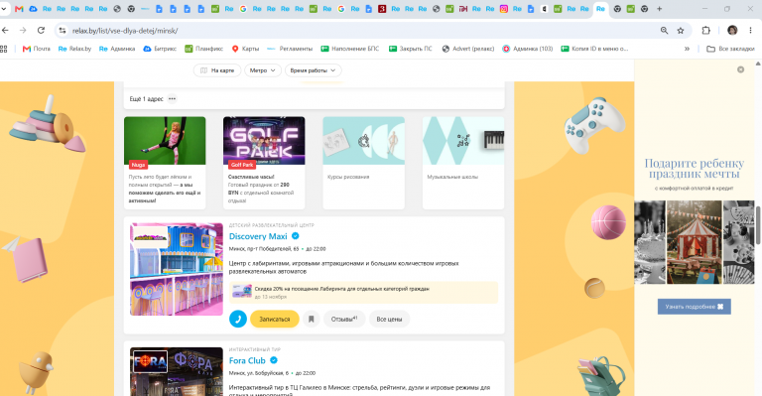
Task: View site information icon in address bar
Action: [x=62, y=31]
